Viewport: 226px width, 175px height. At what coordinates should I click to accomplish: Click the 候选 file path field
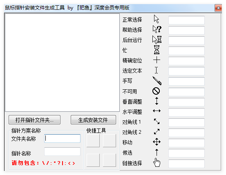pos(186,153)
